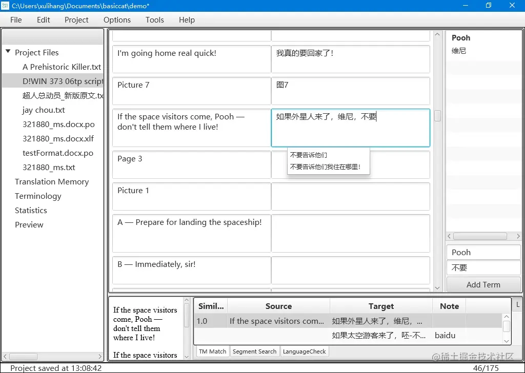Open Translation Memory in sidebar
The image size is (525, 373).
[x=52, y=182]
